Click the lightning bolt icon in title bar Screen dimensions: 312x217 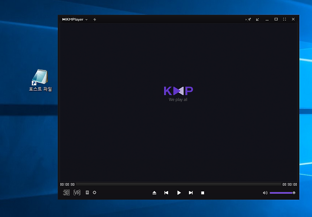95,19
